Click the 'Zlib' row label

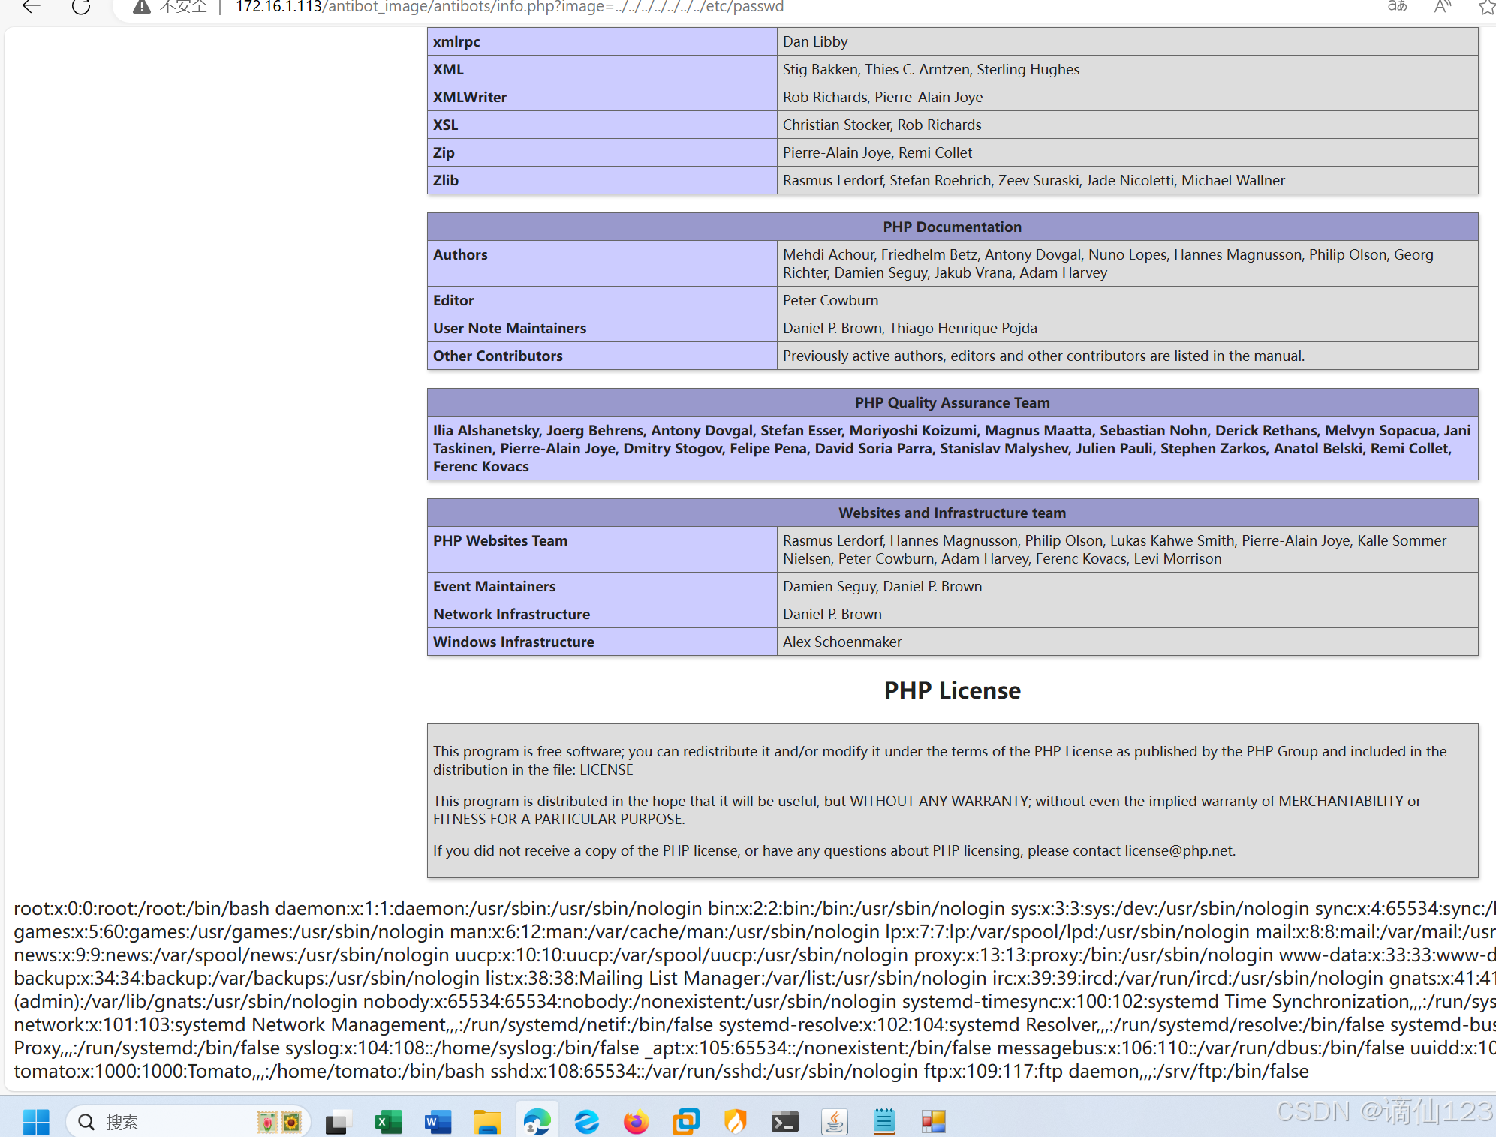[445, 180]
